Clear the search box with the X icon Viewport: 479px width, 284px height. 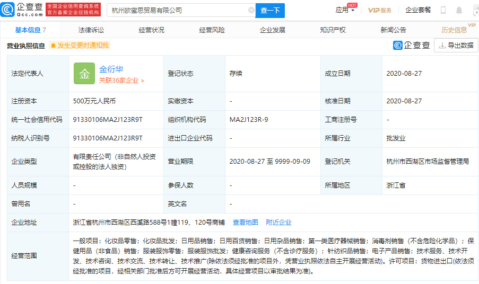tap(251, 11)
